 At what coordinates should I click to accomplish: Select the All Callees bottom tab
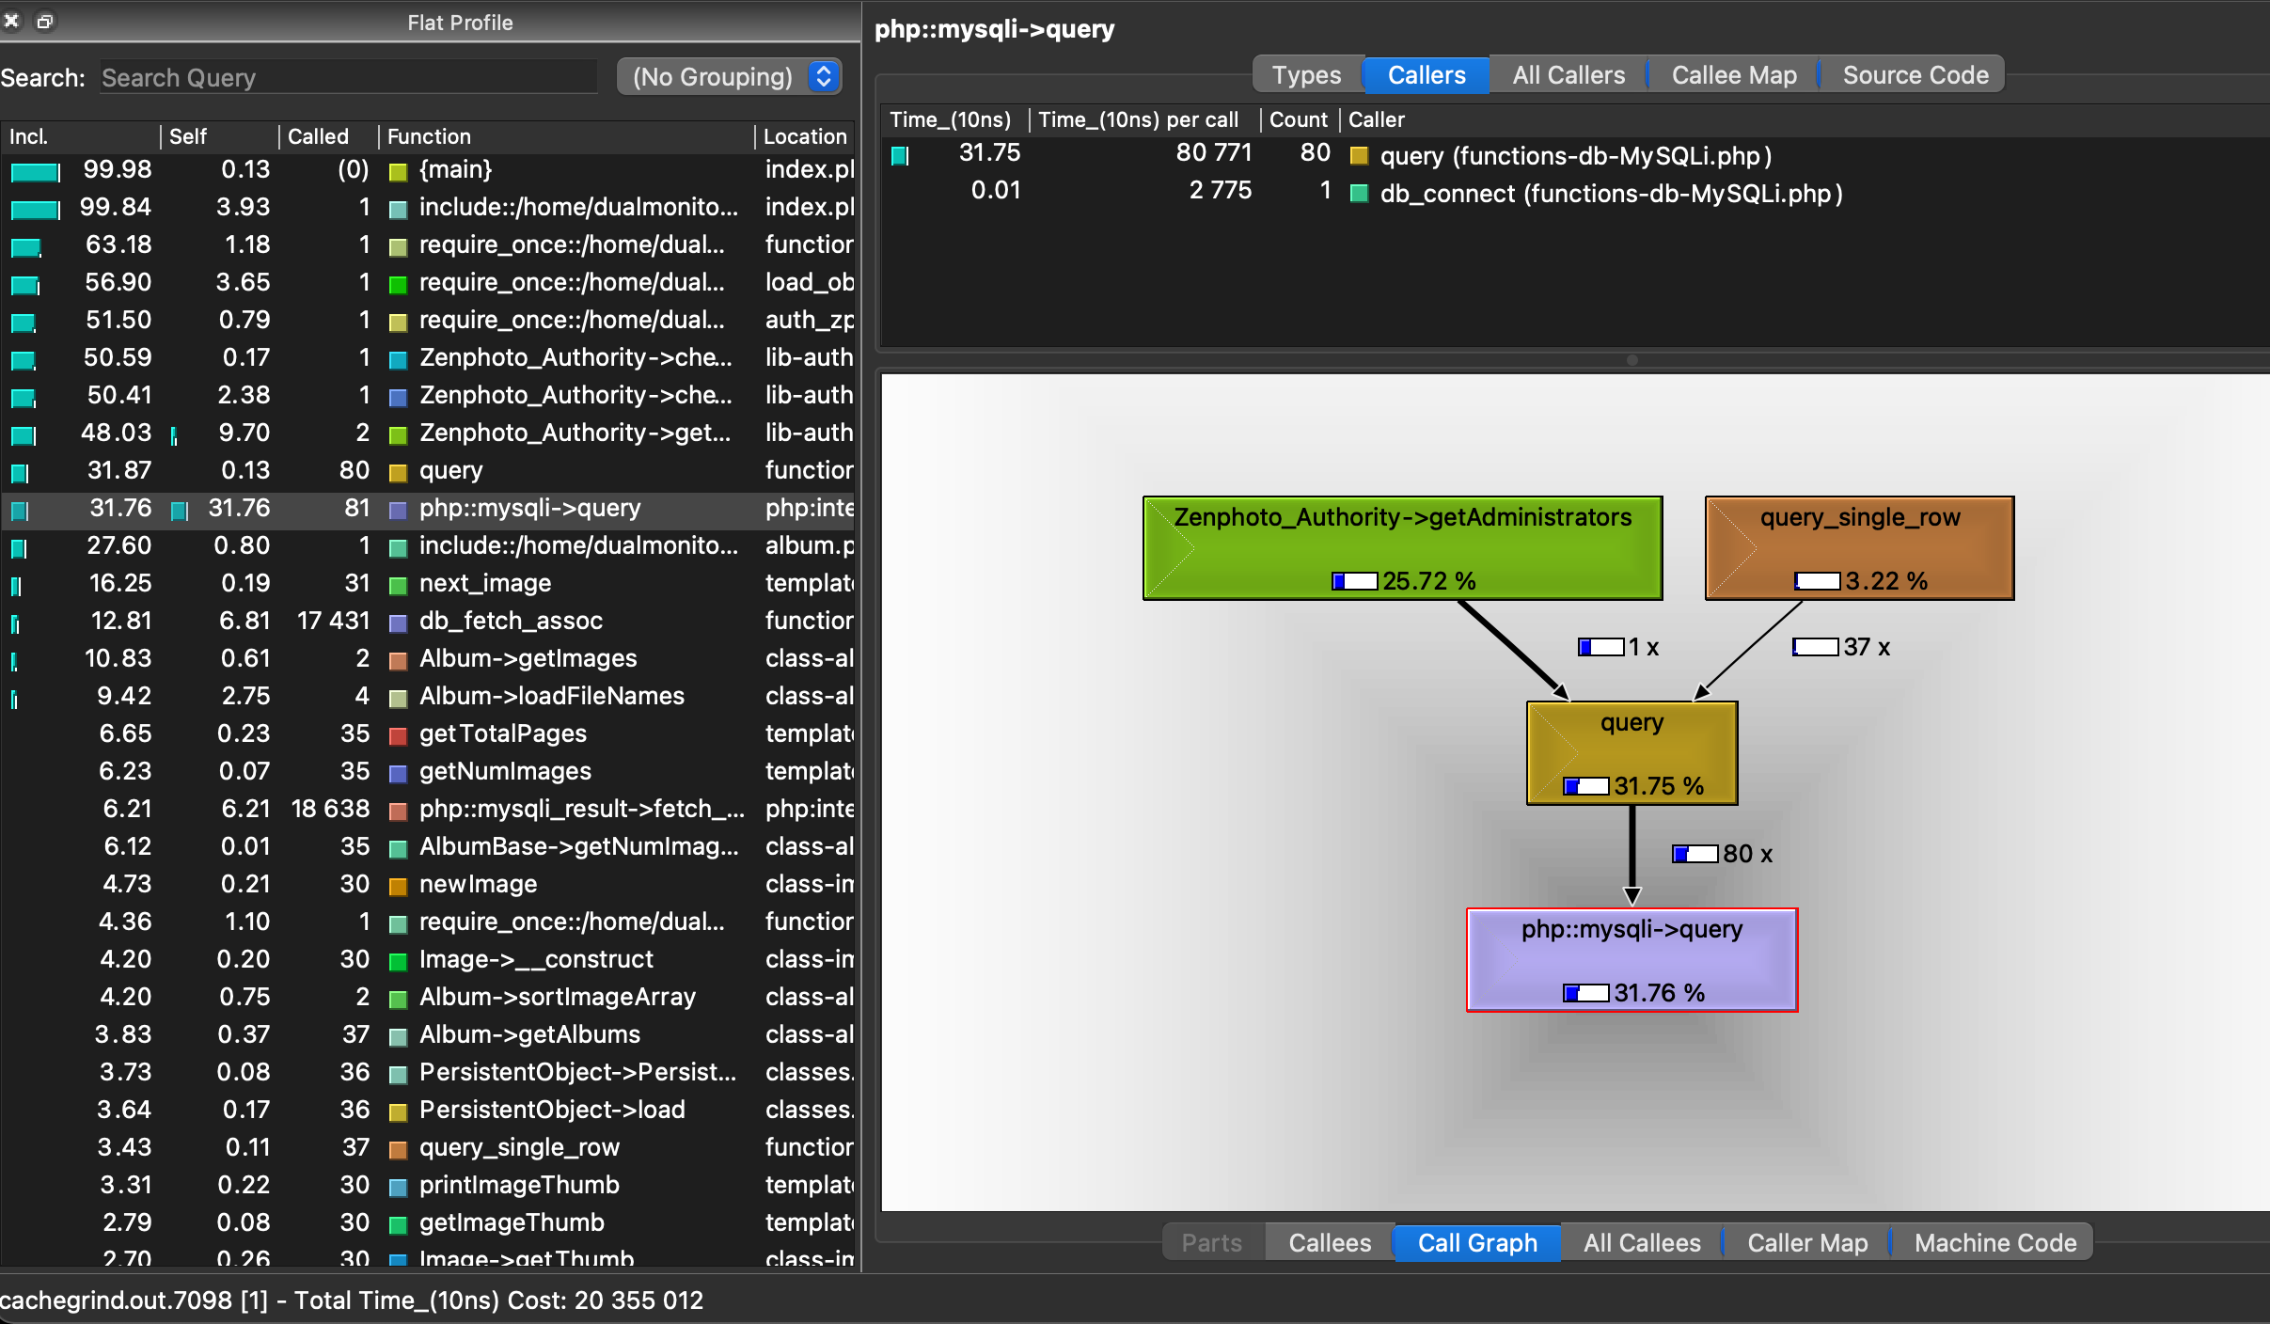[x=1641, y=1243]
